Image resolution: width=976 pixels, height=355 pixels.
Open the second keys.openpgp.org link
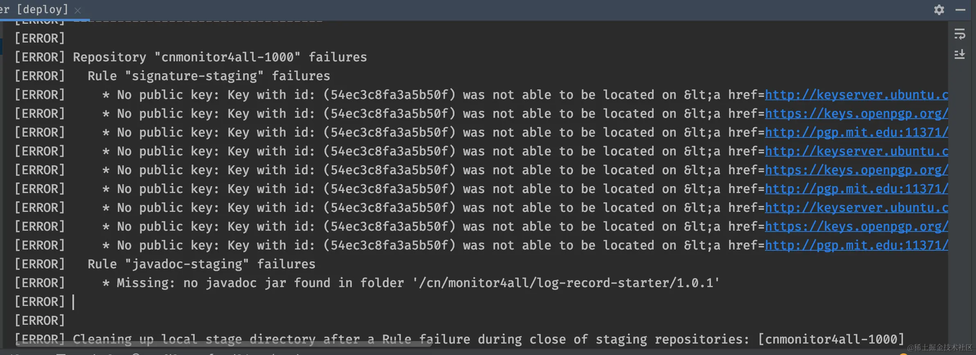click(x=856, y=170)
